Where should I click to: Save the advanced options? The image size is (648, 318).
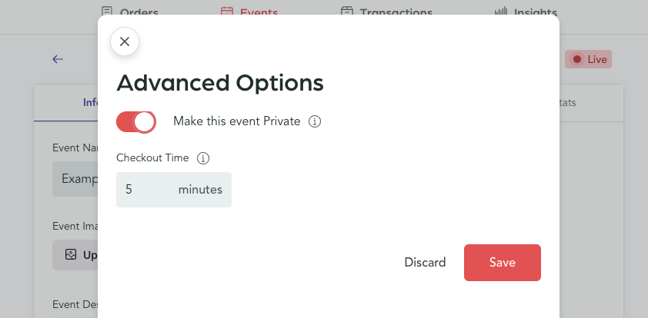click(502, 263)
